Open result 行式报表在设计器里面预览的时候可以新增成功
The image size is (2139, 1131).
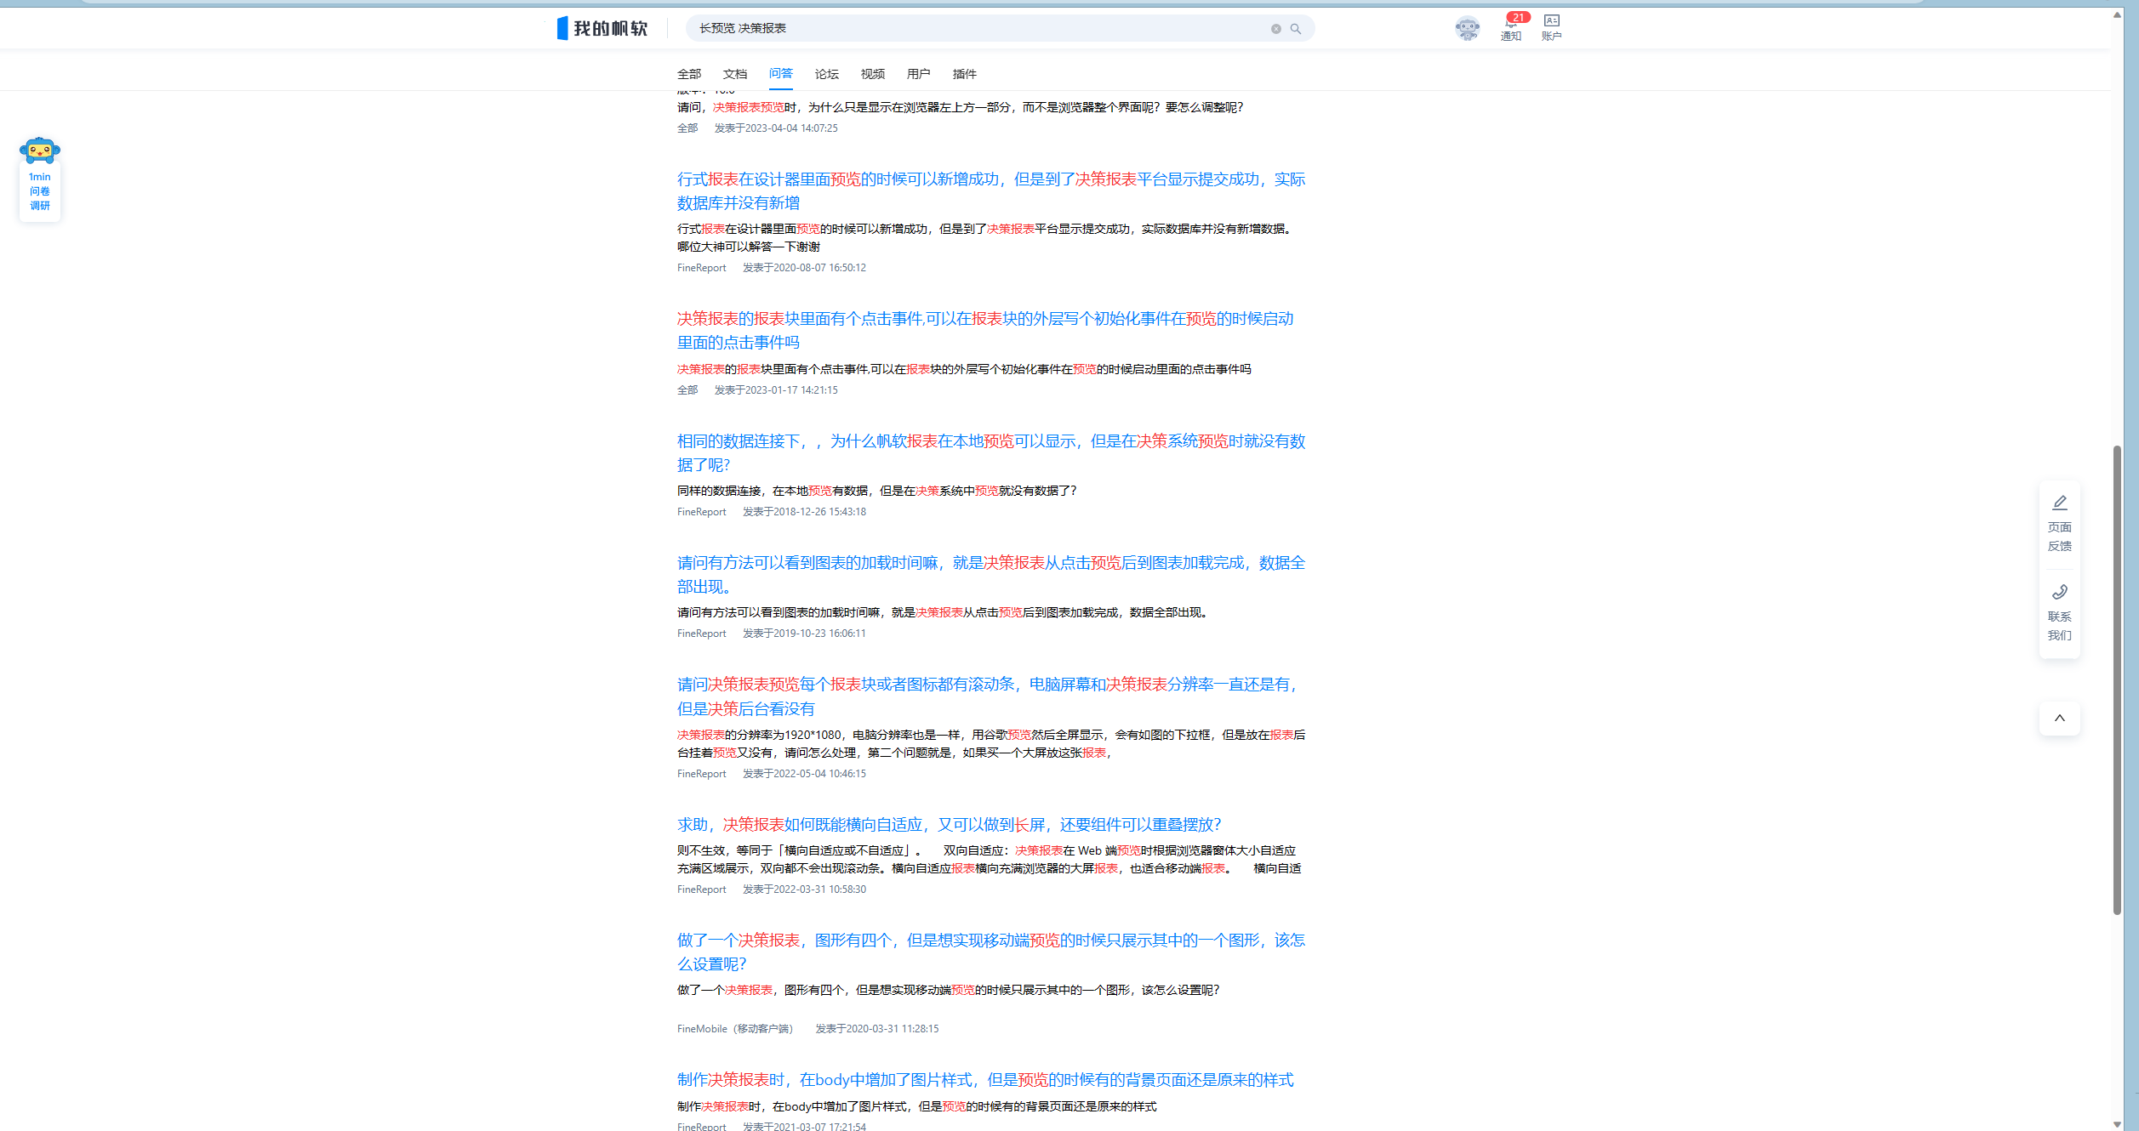(991, 190)
